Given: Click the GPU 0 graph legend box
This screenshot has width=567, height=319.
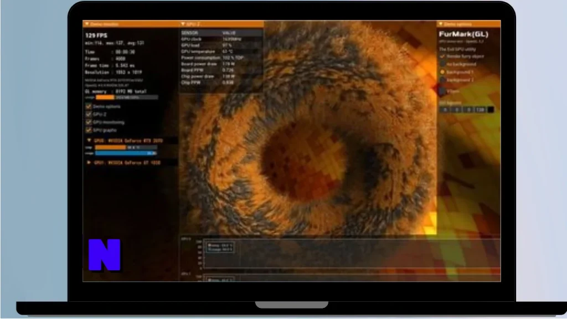Looking at the screenshot, I should click(x=220, y=248).
